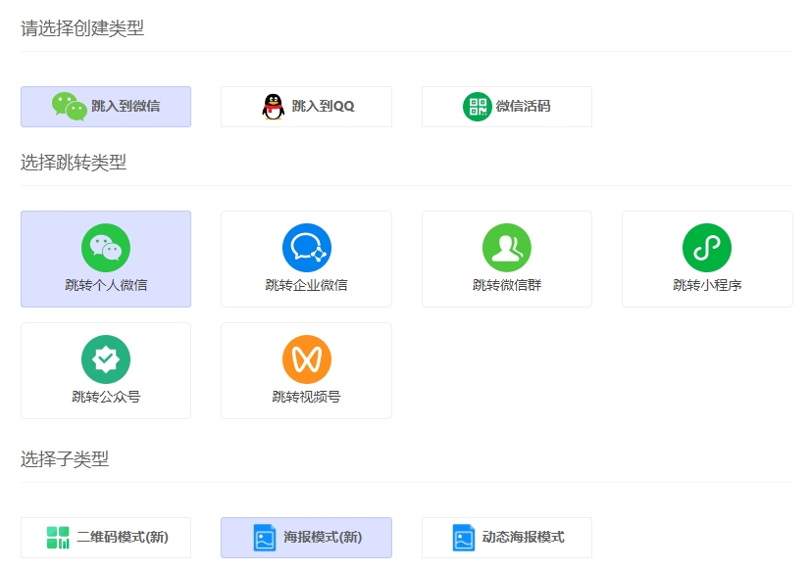The height and width of the screenshot is (572, 811).
Task: Click the orange video channel icon
Action: (307, 359)
